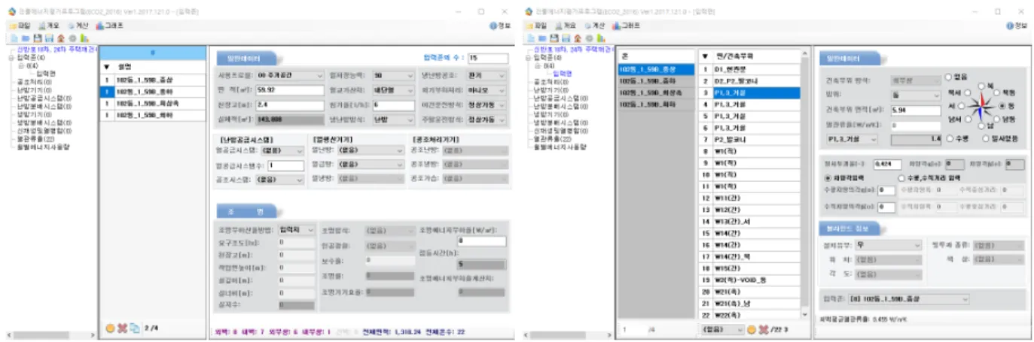Click the open folder icon in left window toolbar
Screen dimensions: 1034x342
coord(26,38)
